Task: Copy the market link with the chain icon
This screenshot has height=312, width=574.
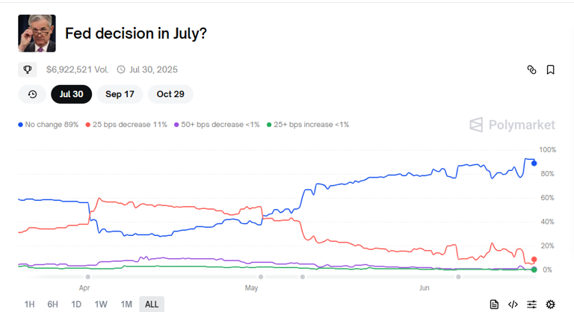Action: point(531,69)
